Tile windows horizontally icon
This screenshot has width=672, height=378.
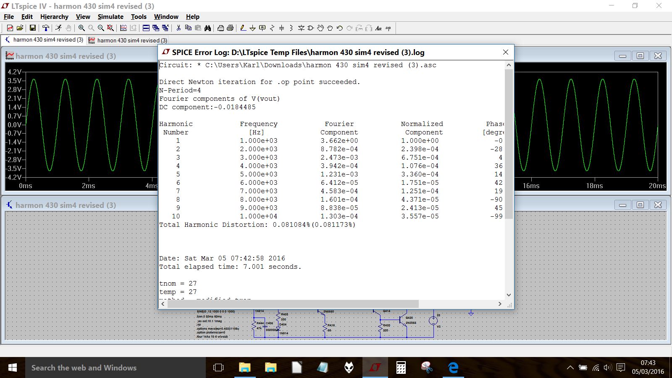146,28
